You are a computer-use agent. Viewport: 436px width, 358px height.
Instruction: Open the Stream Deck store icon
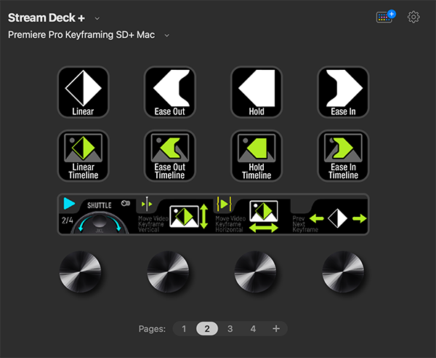(x=386, y=17)
